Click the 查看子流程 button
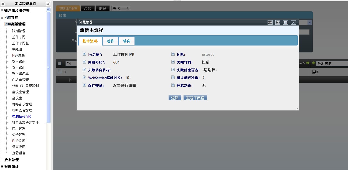The width and height of the screenshot is (348, 170). (195, 98)
